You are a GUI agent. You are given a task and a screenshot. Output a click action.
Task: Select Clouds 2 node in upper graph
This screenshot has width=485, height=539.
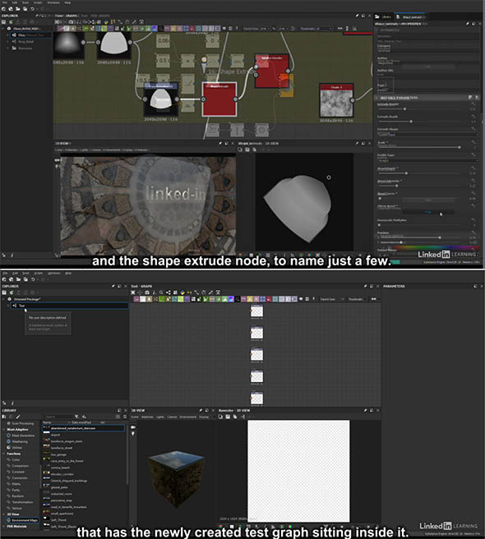pos(336,101)
